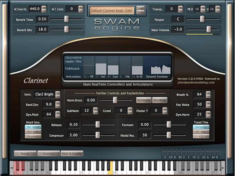Decrease Breath N. with minus stepper
The width and height of the screenshot is (235, 176).
[x=208, y=96]
